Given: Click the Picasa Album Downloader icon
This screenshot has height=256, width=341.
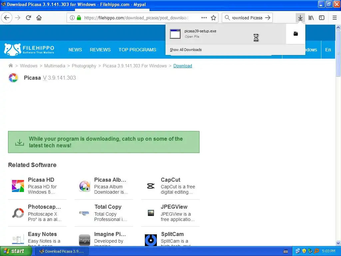Looking at the screenshot, I should click(x=85, y=186).
